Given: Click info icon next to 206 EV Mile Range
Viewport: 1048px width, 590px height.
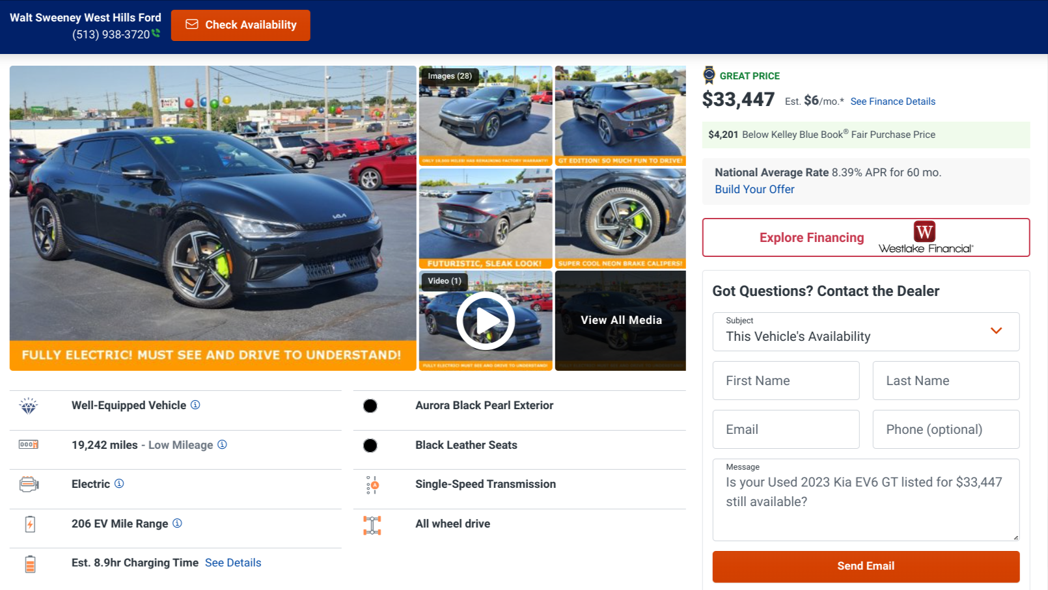Looking at the screenshot, I should pos(177,523).
